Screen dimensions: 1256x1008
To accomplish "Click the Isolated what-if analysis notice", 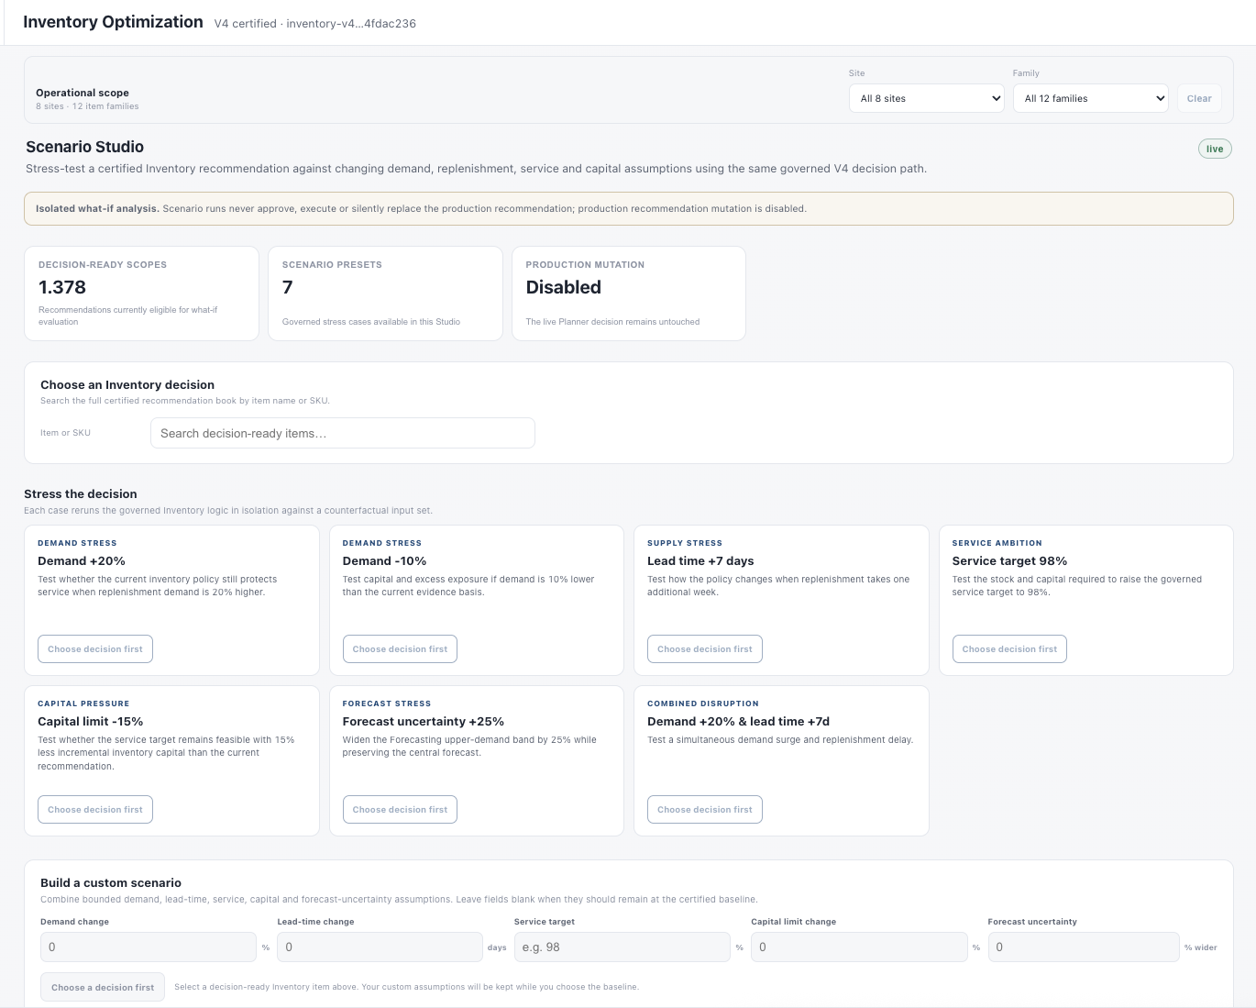I will click(x=629, y=209).
